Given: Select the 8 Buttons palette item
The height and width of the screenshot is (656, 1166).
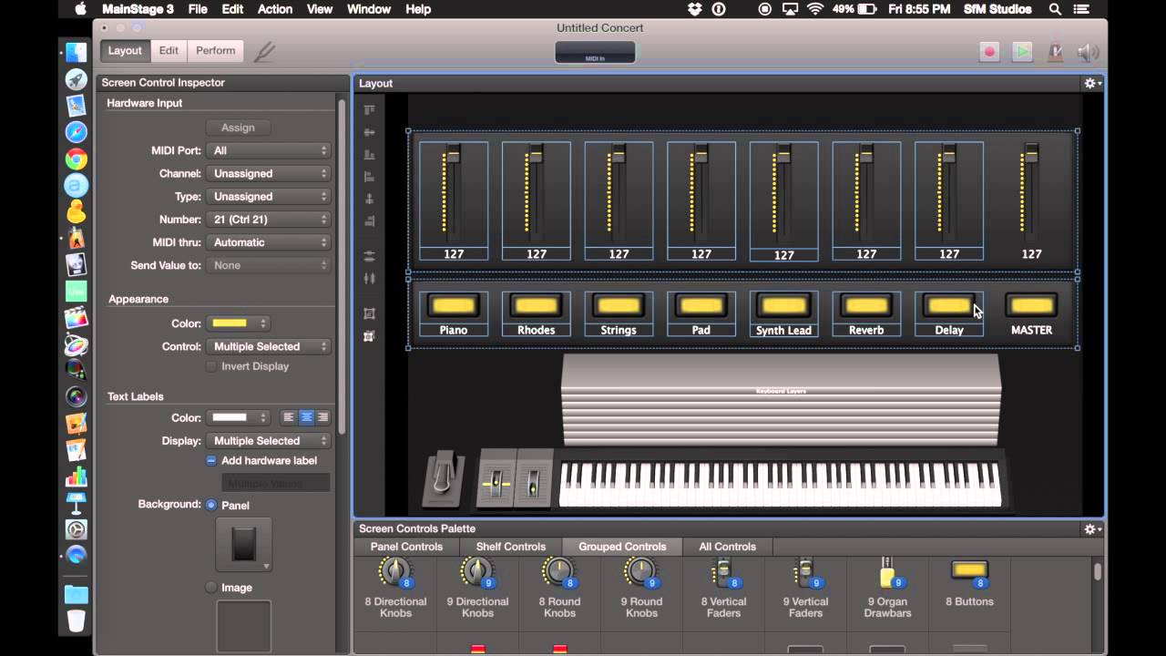Looking at the screenshot, I should point(969,583).
